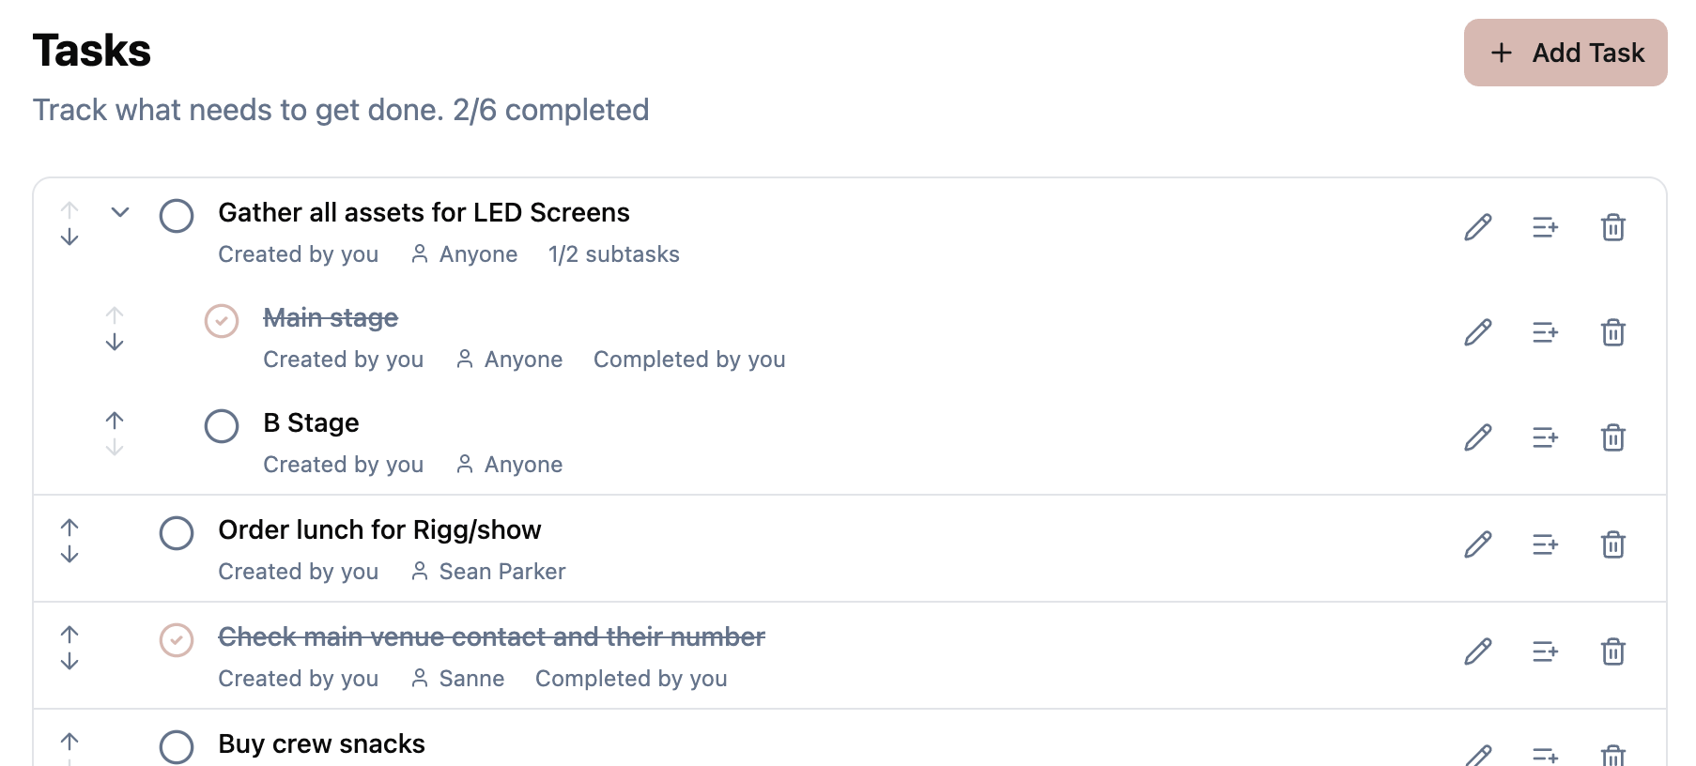
Task: Add a subtask under "Order lunch for Rigg/show"
Action: [1545, 544]
